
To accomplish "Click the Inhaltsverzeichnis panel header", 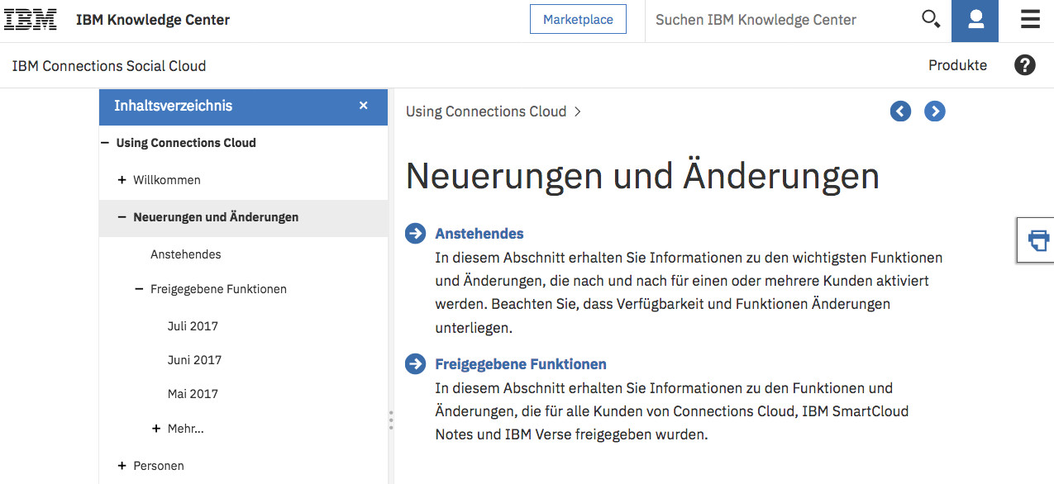I will tap(243, 107).
